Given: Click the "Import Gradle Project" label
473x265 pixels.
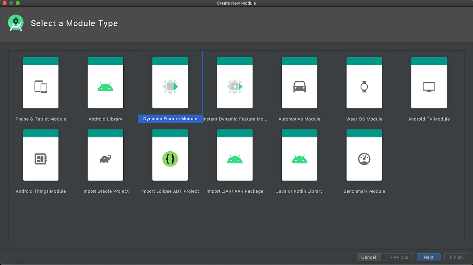Looking at the screenshot, I should [105, 191].
